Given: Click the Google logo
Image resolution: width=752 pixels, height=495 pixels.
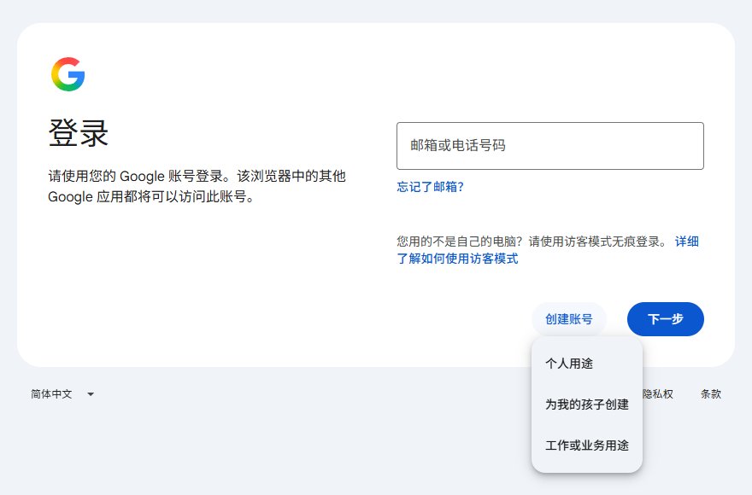Looking at the screenshot, I should [68, 74].
